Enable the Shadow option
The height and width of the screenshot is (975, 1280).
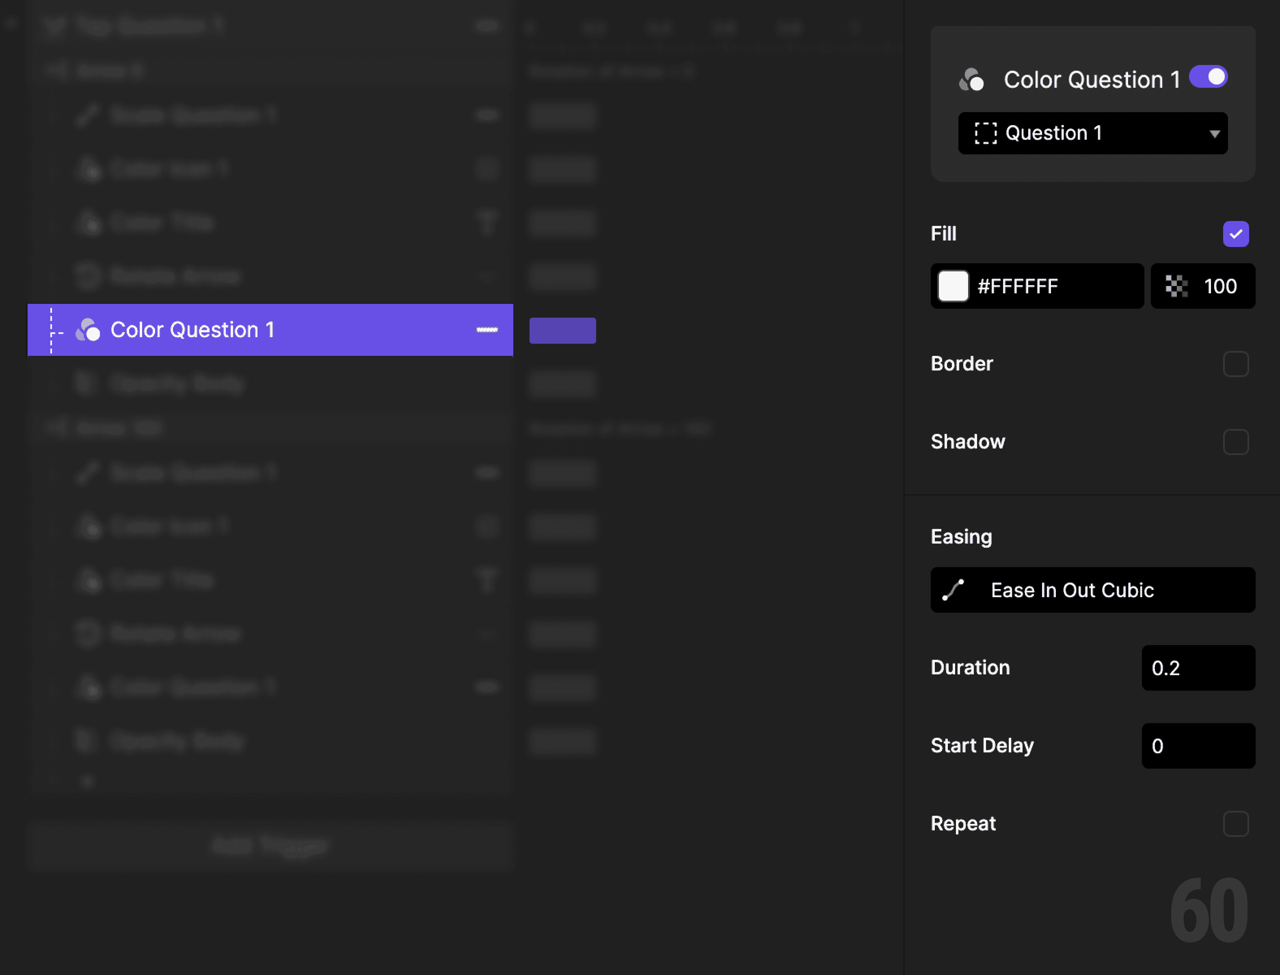tap(1236, 442)
